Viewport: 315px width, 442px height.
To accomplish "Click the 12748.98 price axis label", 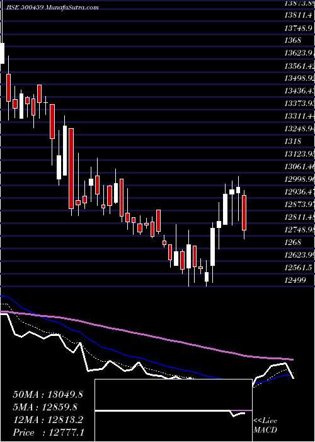I will pyautogui.click(x=299, y=229).
